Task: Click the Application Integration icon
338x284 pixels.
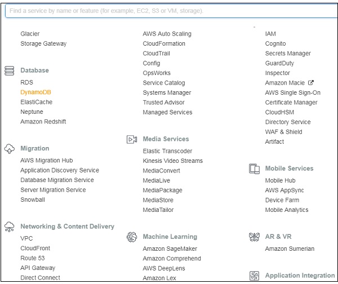Action: pyautogui.click(x=254, y=276)
